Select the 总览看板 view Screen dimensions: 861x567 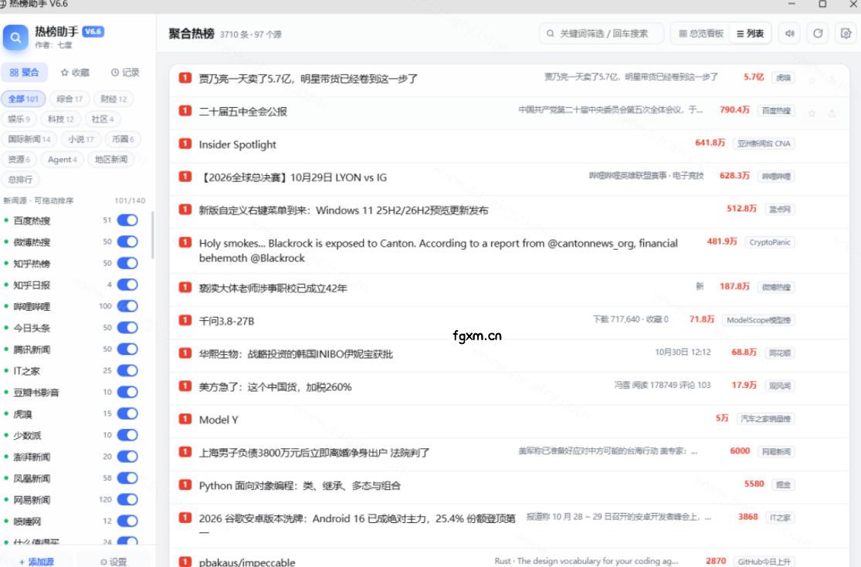coord(701,33)
